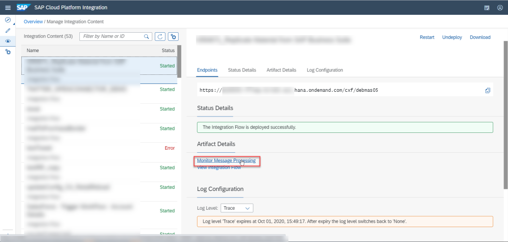This screenshot has width=508, height=242.
Task: Click the deployed successfully status message
Action: coord(345,127)
